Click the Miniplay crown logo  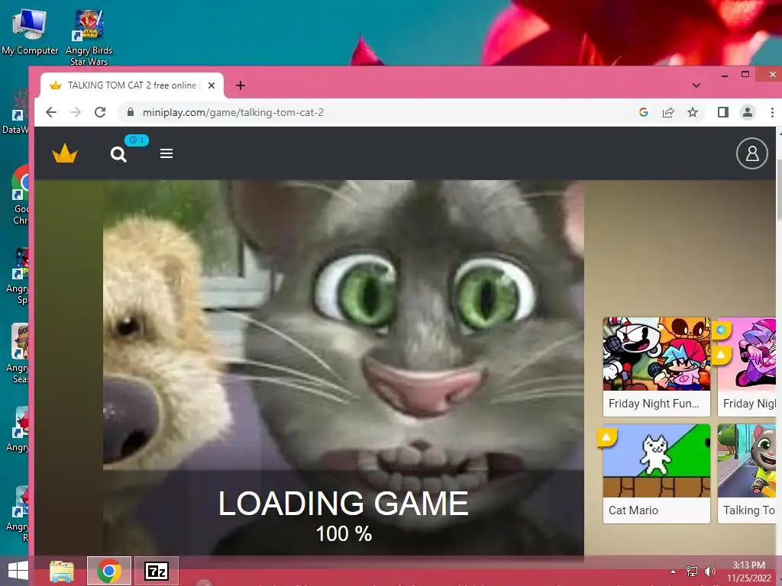(65, 153)
